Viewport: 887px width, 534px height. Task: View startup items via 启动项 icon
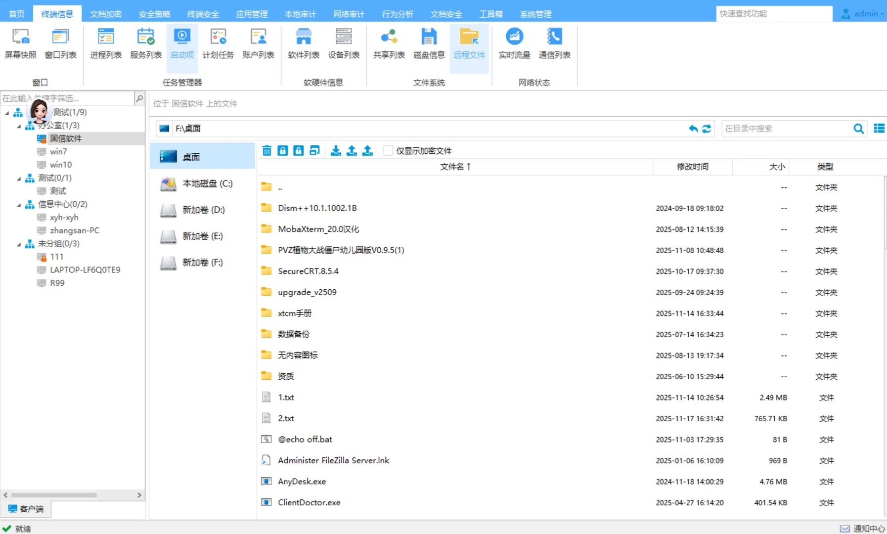[181, 44]
